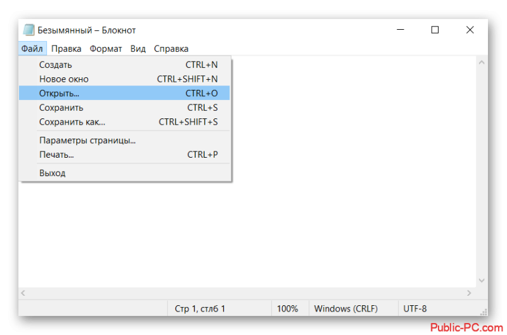Click the Notepad icon in title bar

[29, 30]
